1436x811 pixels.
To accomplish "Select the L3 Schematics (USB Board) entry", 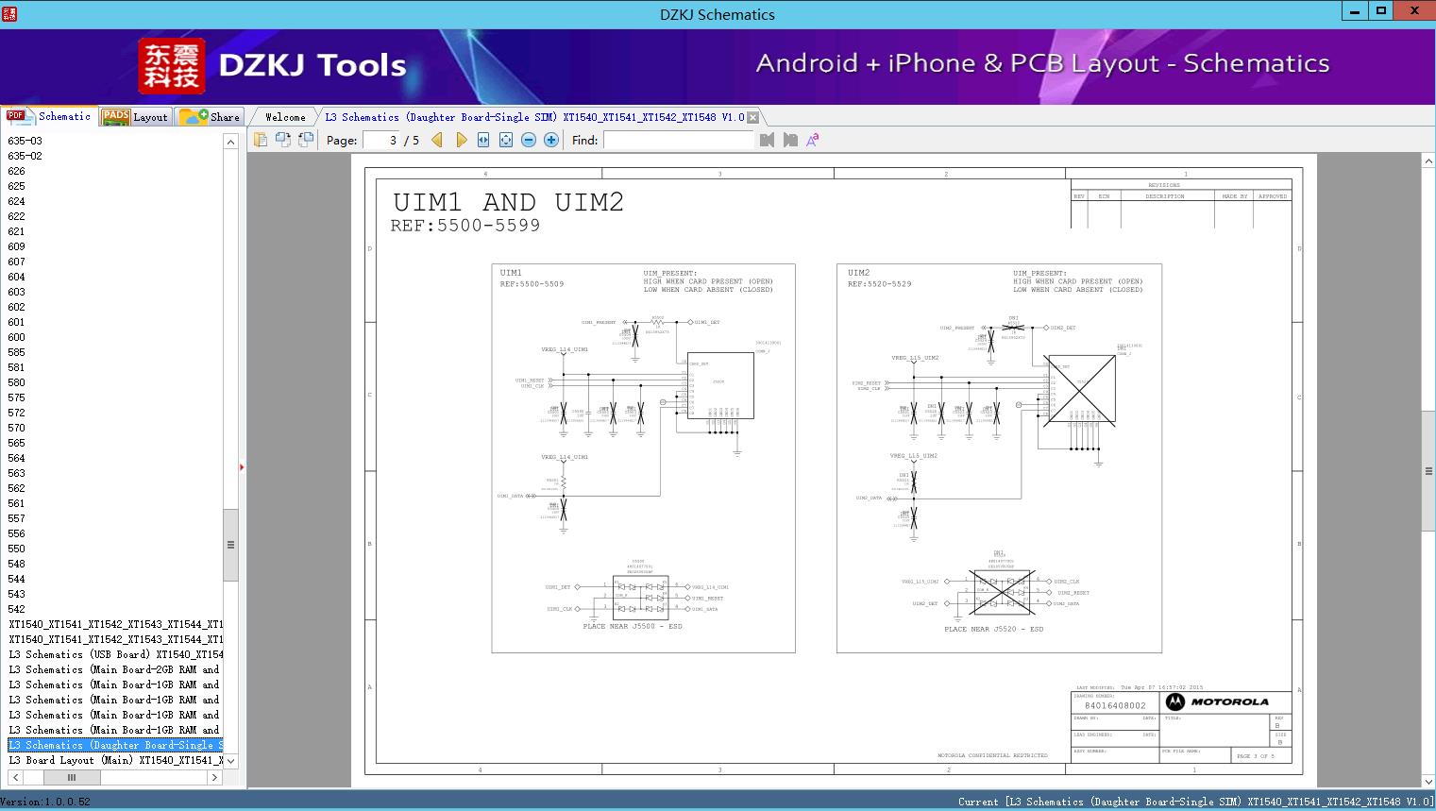I will pyautogui.click(x=104, y=653).
